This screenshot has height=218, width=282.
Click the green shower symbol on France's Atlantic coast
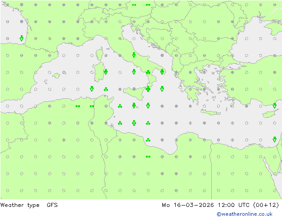(22, 38)
